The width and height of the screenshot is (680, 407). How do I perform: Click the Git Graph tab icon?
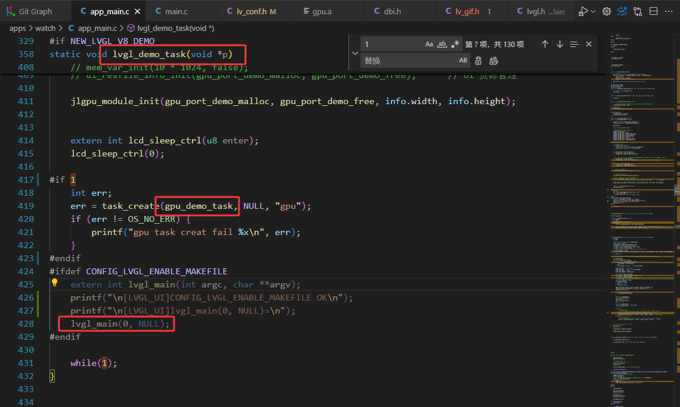[11, 12]
